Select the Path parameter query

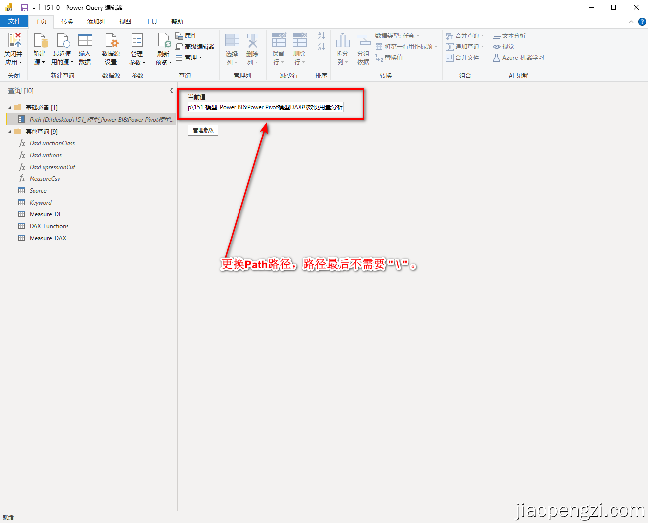[x=91, y=120]
